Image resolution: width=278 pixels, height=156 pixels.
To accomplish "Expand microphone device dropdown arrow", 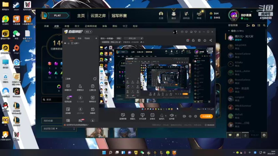I will click(x=166, y=116).
